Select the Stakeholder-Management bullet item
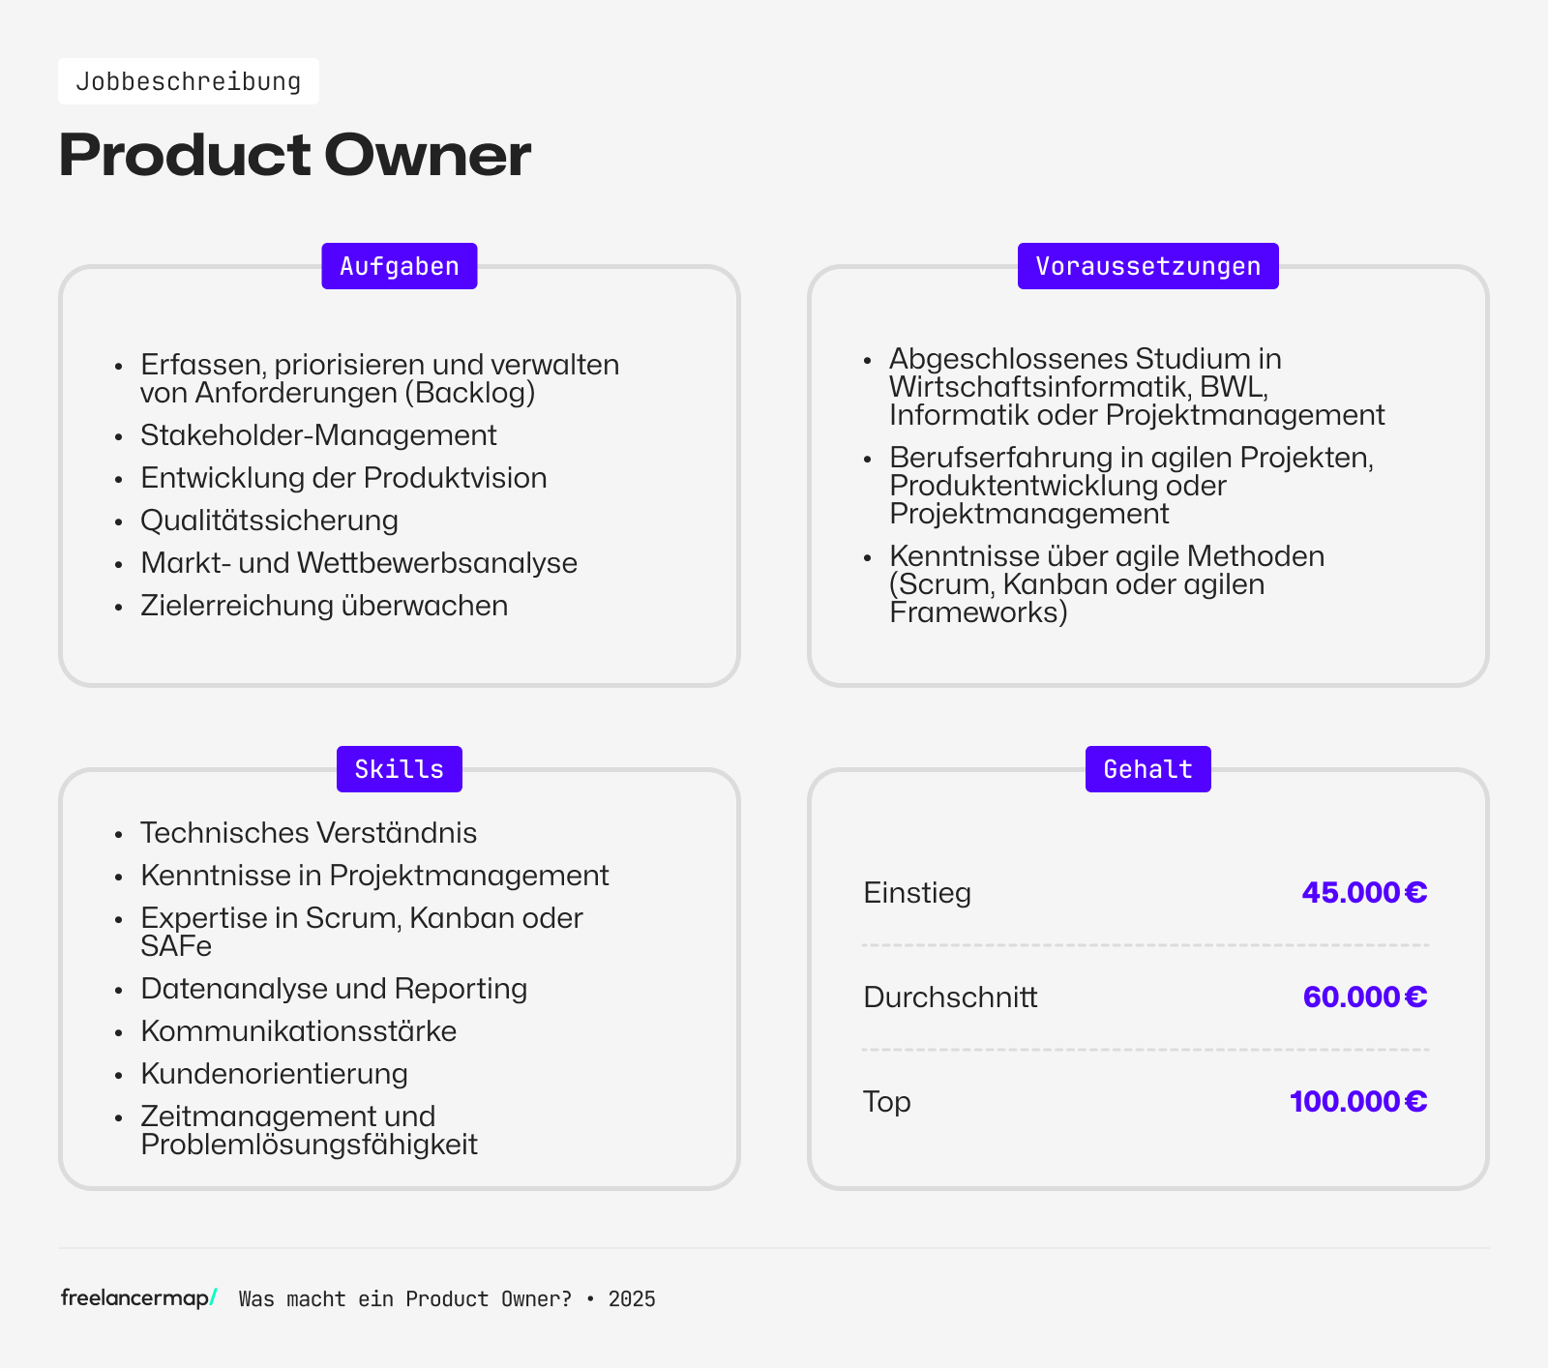Screen dimensions: 1548x1369 point(318,435)
